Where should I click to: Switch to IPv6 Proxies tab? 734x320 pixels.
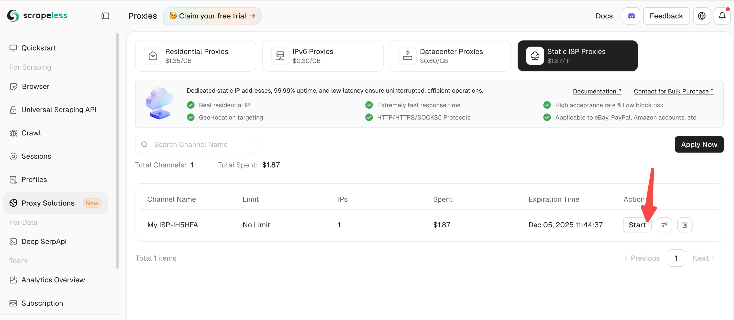322,56
